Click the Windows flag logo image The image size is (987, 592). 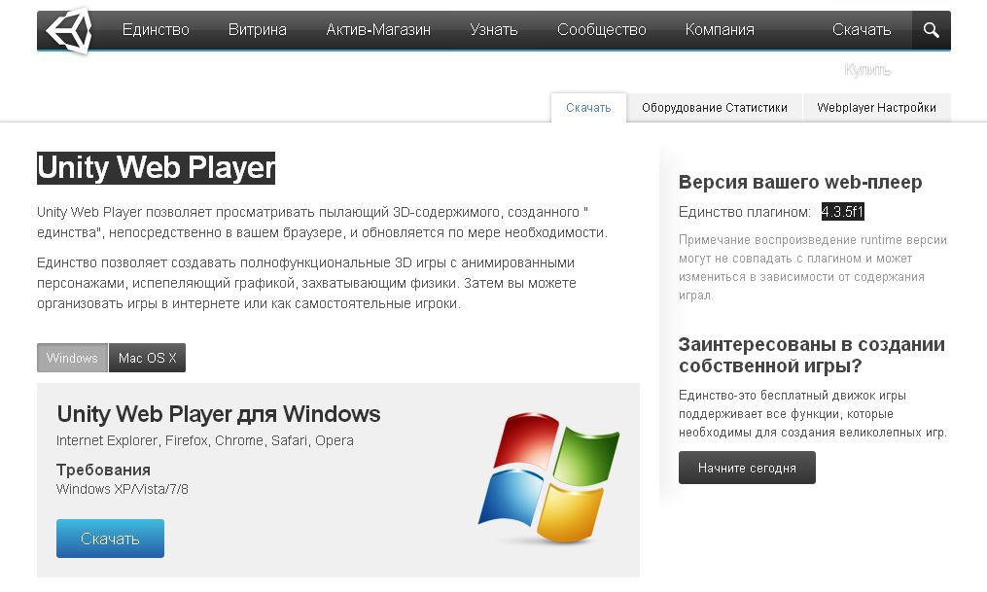548,477
